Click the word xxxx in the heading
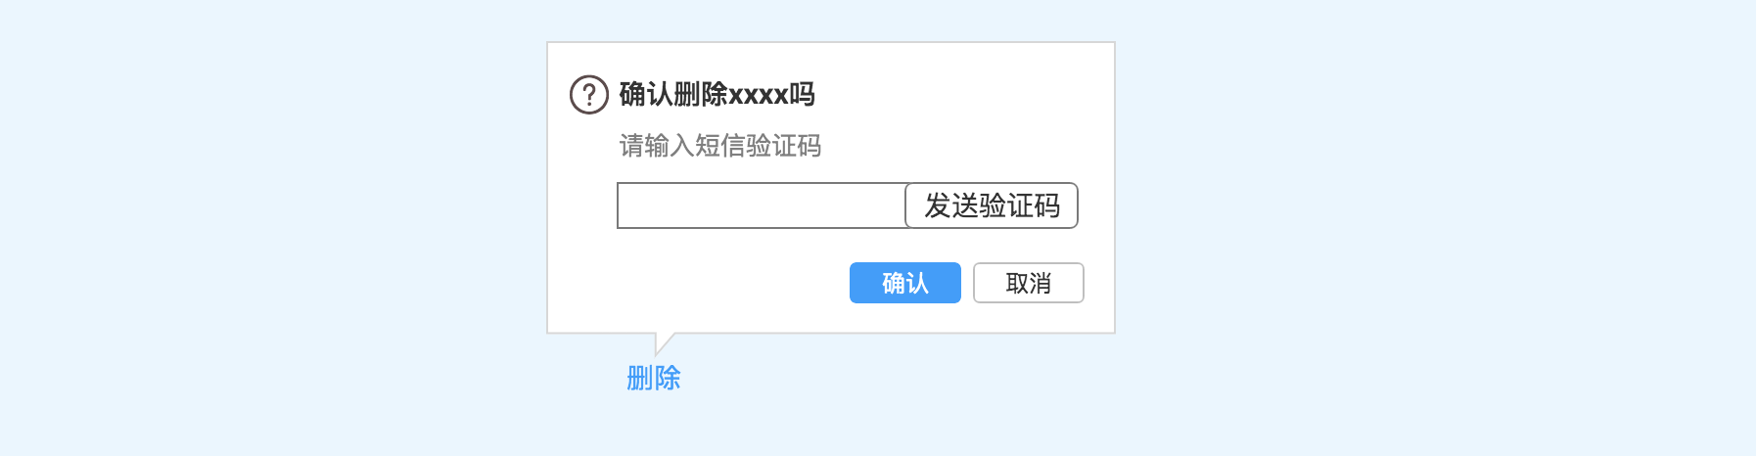This screenshot has width=1758, height=456. [x=759, y=96]
